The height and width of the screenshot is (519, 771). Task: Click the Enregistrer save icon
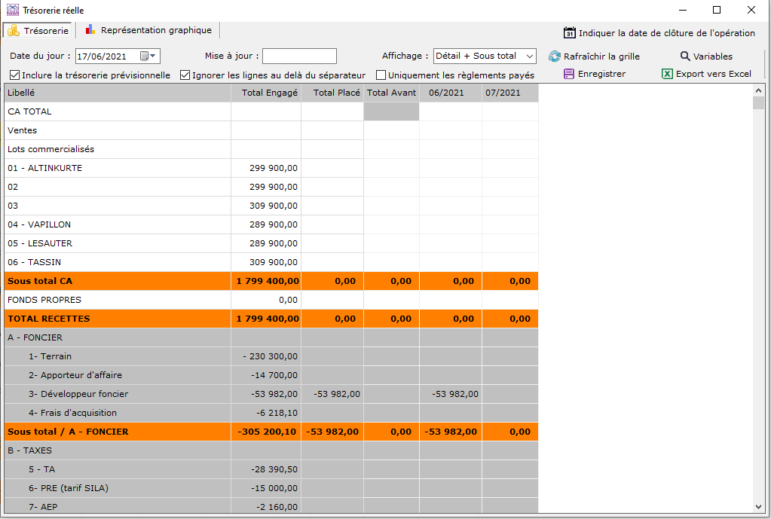(569, 74)
